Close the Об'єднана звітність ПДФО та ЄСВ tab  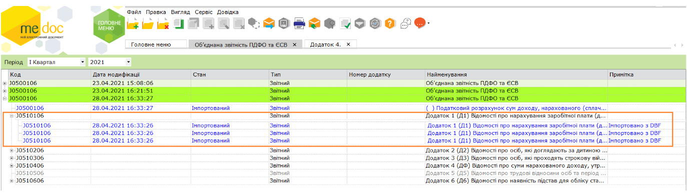pyautogui.click(x=295, y=44)
